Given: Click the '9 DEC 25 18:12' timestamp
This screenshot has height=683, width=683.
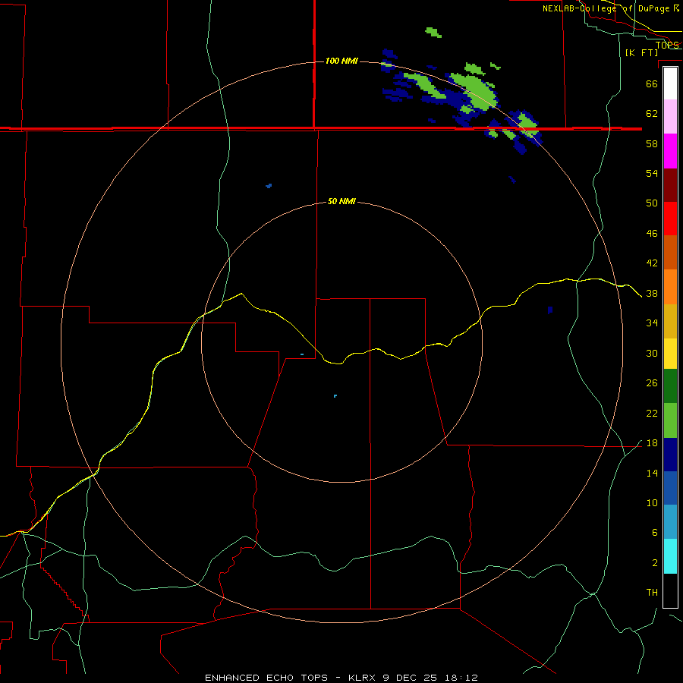Looking at the screenshot, I should point(430,678).
